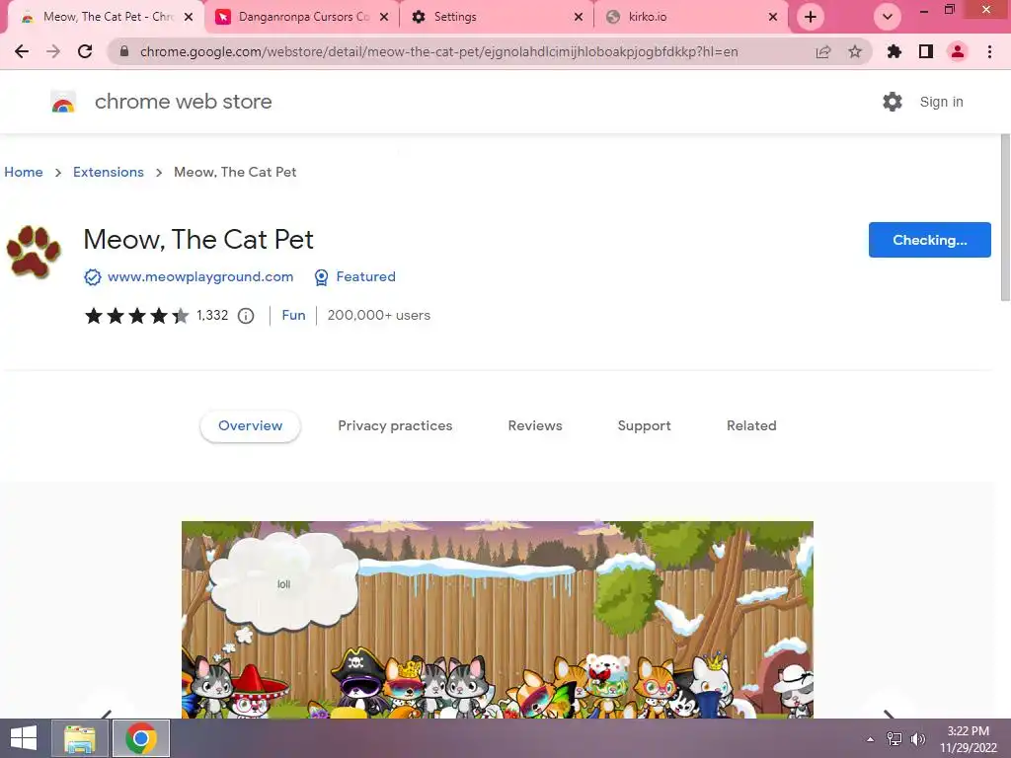The width and height of the screenshot is (1011, 758).
Task: Go back to the previous page
Action: tap(22, 51)
